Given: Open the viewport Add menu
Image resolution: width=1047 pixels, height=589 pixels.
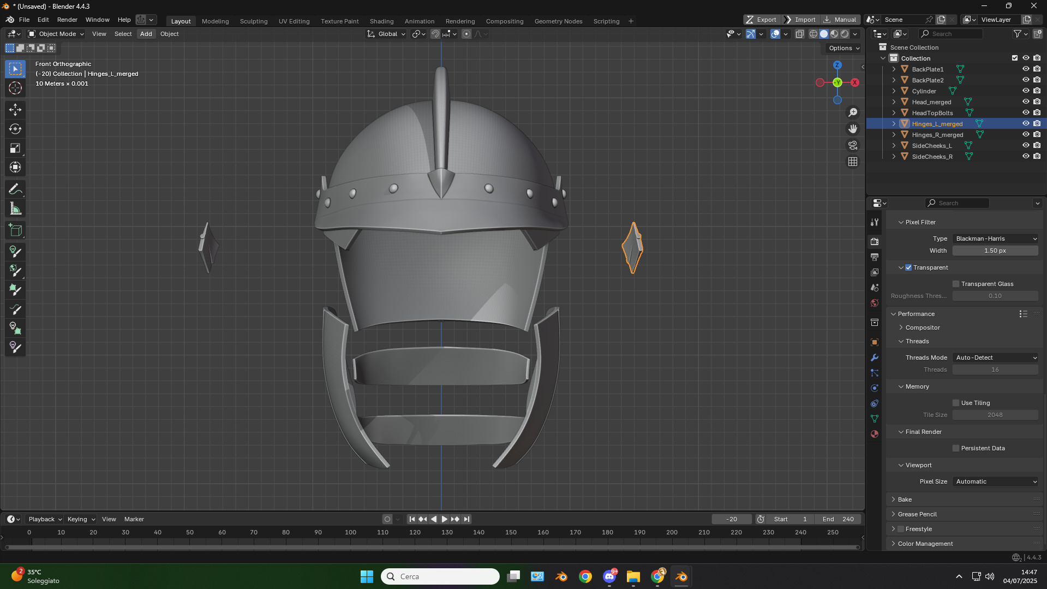Looking at the screenshot, I should pos(146,34).
